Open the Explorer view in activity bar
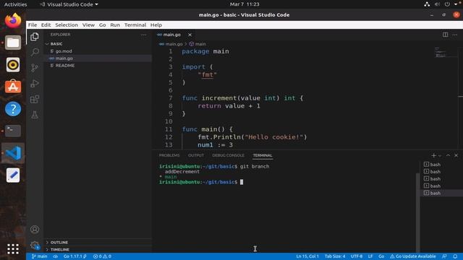Screen dimensions: 463x260 click(35, 37)
